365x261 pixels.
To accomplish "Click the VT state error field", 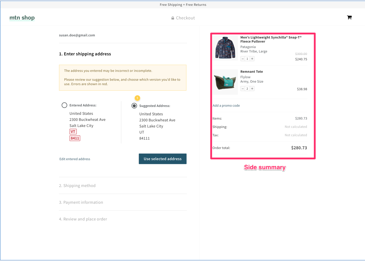I will [73, 132].
